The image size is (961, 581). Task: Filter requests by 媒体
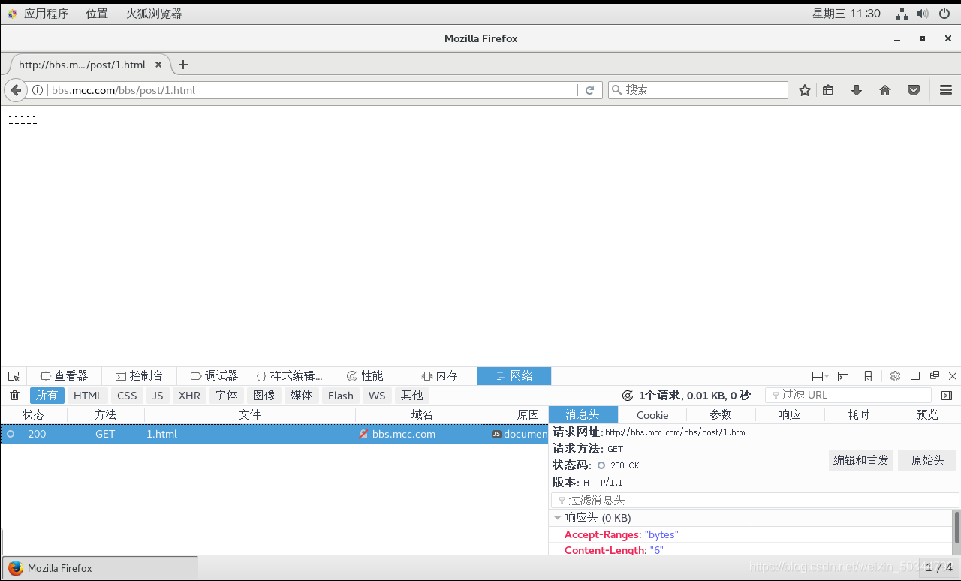click(301, 396)
